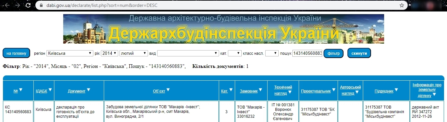Click the sort triangle beside Документ
The width and height of the screenshot is (447, 122).
click(x=89, y=90)
